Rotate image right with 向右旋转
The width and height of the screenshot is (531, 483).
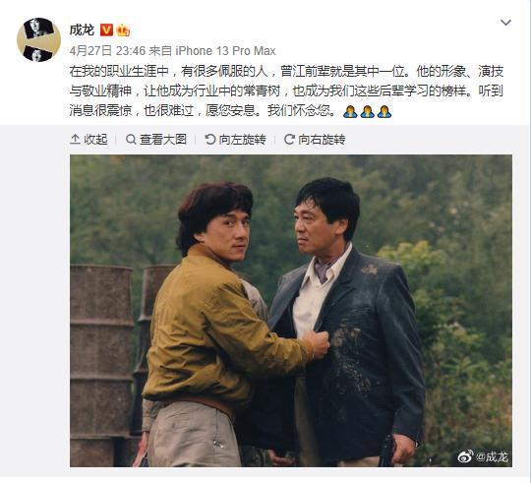click(315, 140)
